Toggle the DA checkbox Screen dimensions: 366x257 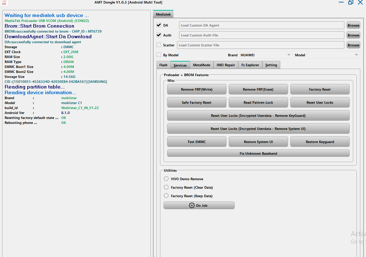point(159,25)
